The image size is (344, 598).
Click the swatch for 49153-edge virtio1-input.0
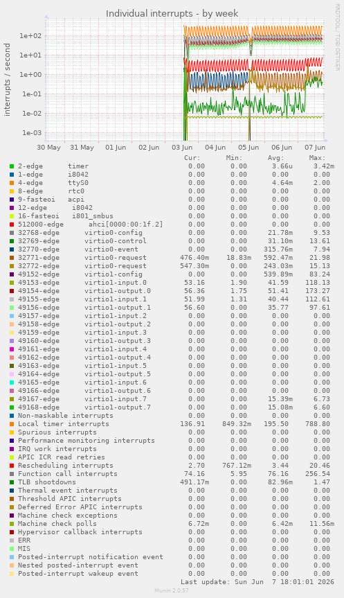coord(12,283)
